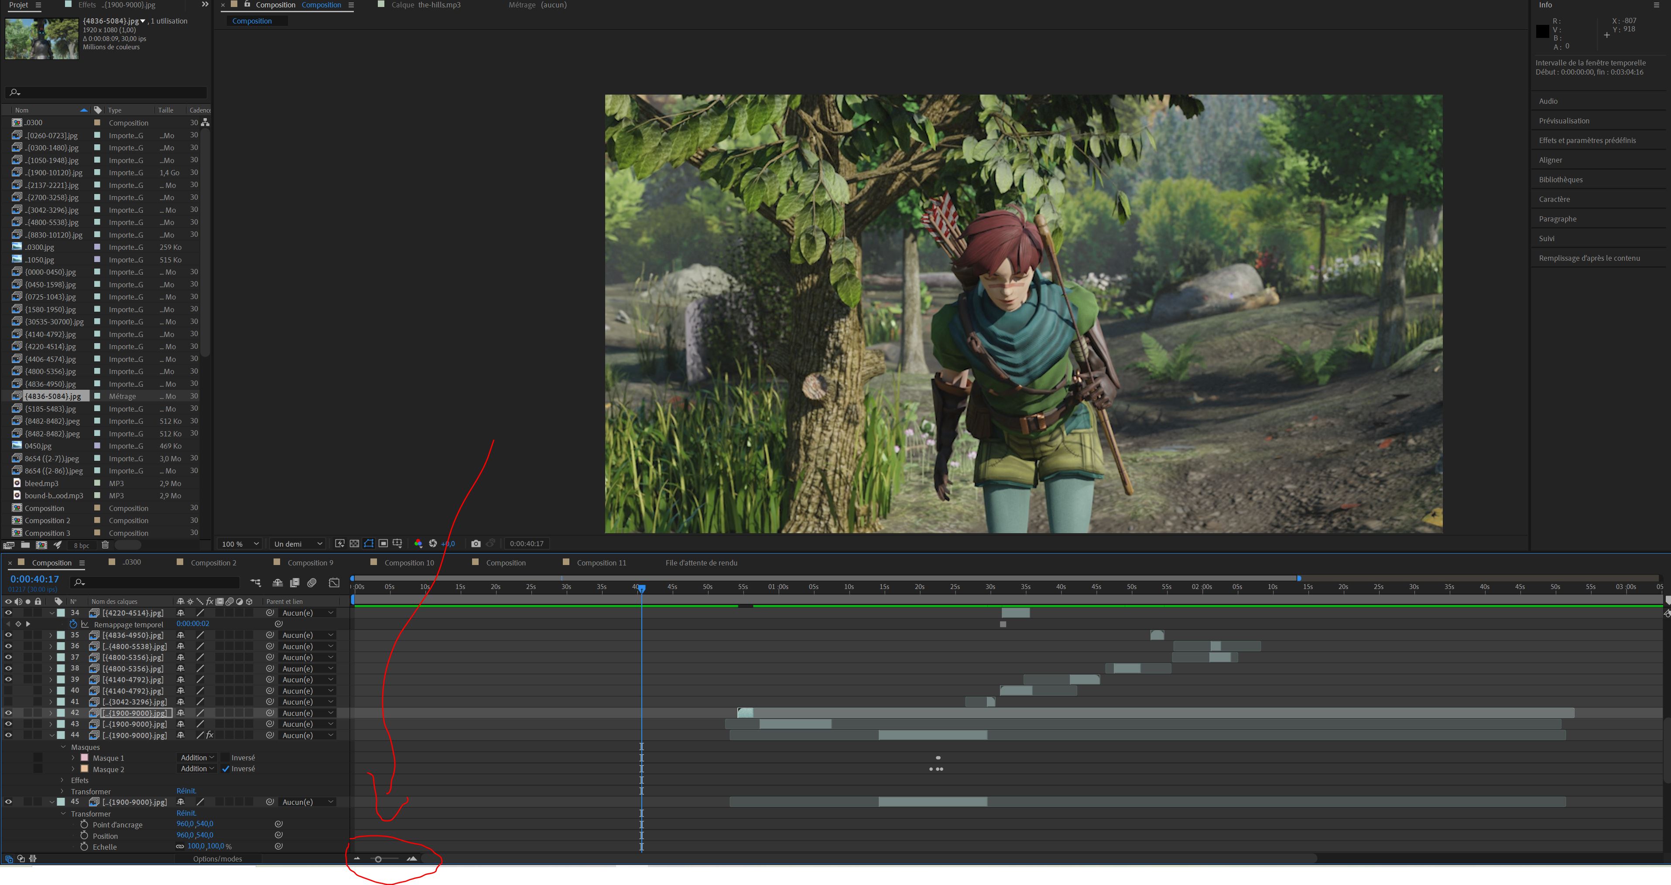Check Inversé for Masque 1

tap(226, 758)
